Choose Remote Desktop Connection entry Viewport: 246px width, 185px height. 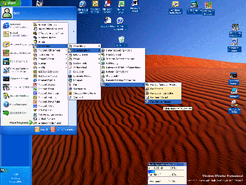pos(123,80)
